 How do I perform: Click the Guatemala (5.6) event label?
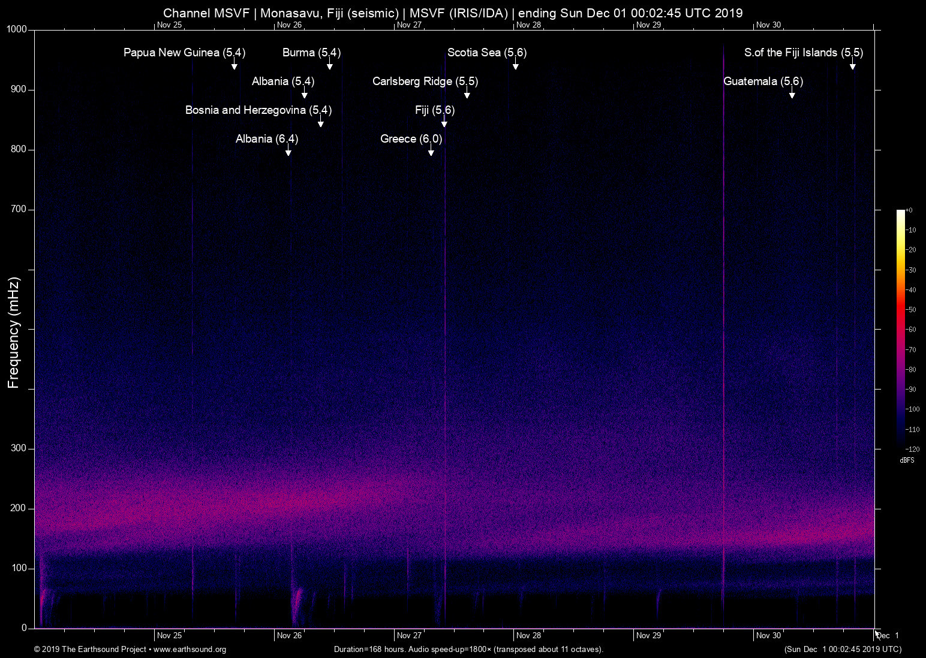(x=763, y=82)
